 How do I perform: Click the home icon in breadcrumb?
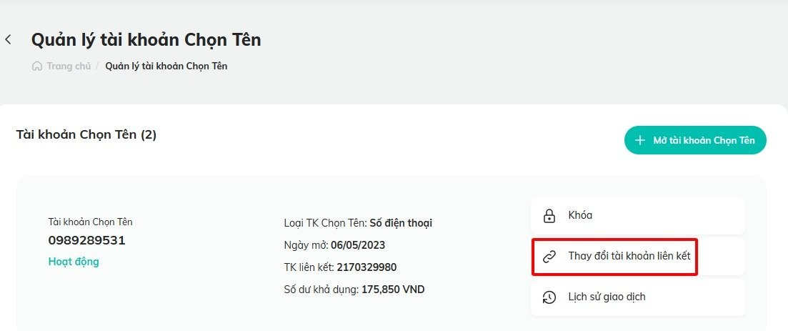coord(36,66)
